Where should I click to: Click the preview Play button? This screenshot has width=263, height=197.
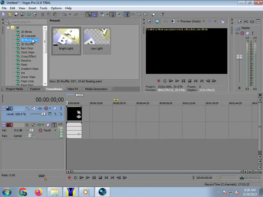(177, 81)
